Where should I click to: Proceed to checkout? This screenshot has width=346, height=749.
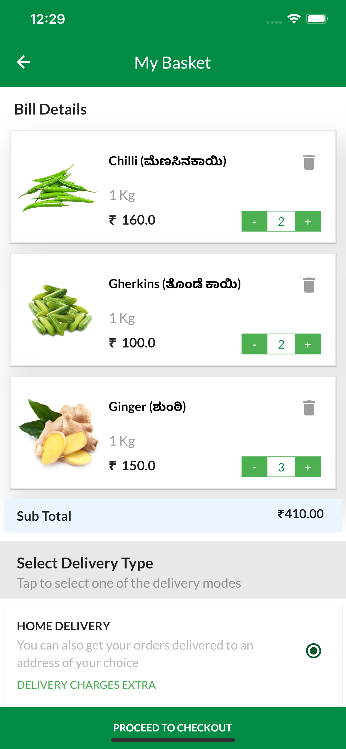point(173,728)
